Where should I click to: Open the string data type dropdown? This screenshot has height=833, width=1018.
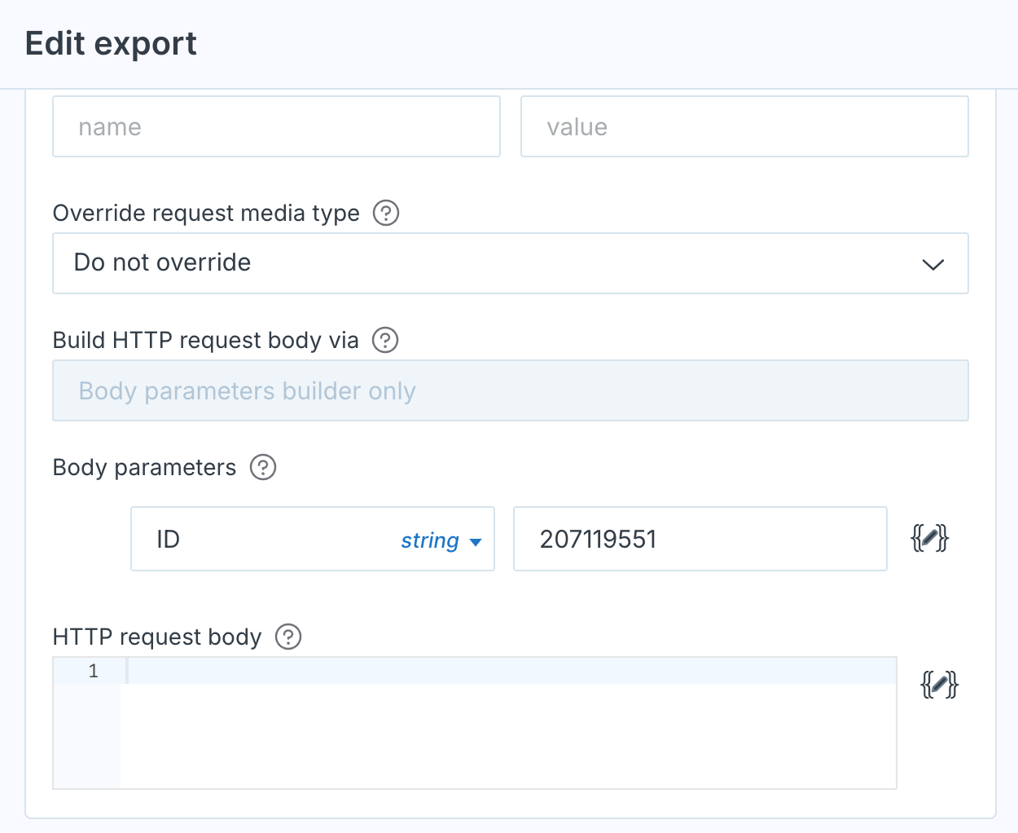[441, 540]
